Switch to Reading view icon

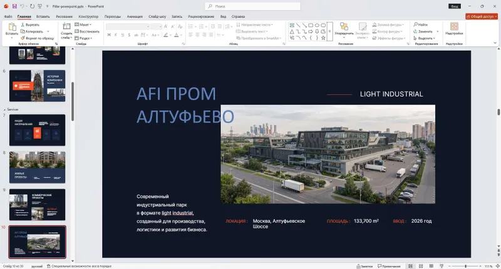click(431, 266)
